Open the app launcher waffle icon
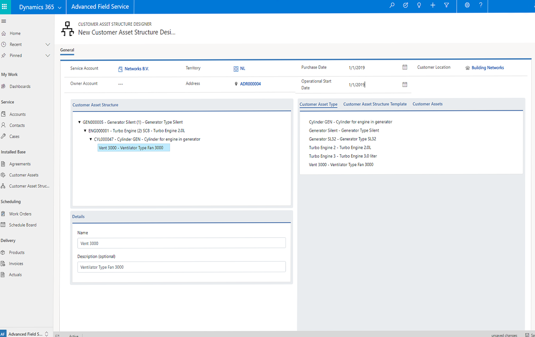The image size is (535, 337). point(4,7)
